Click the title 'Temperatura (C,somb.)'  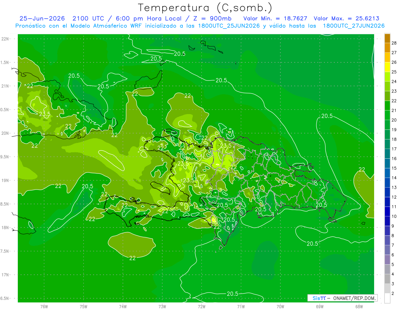[x=205, y=8]
